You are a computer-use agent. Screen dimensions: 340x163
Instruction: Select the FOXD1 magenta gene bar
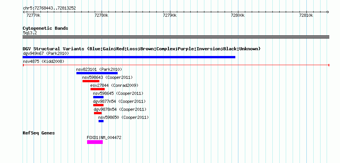click(95, 142)
